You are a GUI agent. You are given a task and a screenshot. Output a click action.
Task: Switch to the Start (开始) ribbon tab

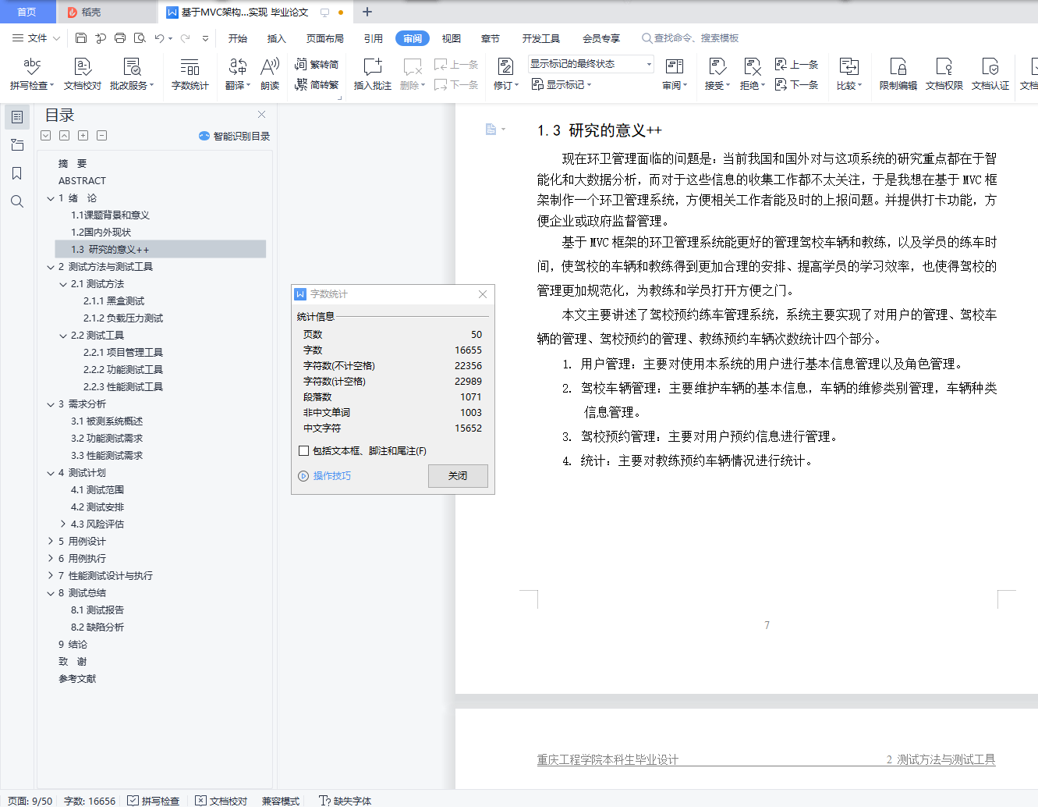pos(238,38)
